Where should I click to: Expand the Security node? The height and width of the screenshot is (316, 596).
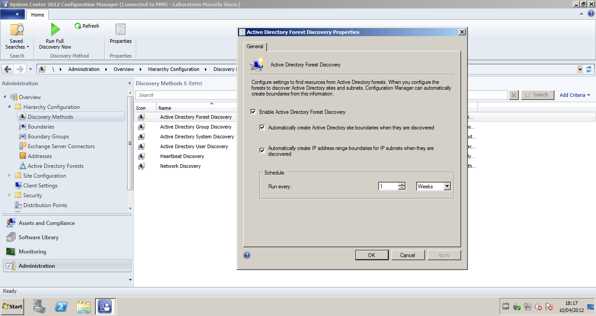pyautogui.click(x=9, y=195)
